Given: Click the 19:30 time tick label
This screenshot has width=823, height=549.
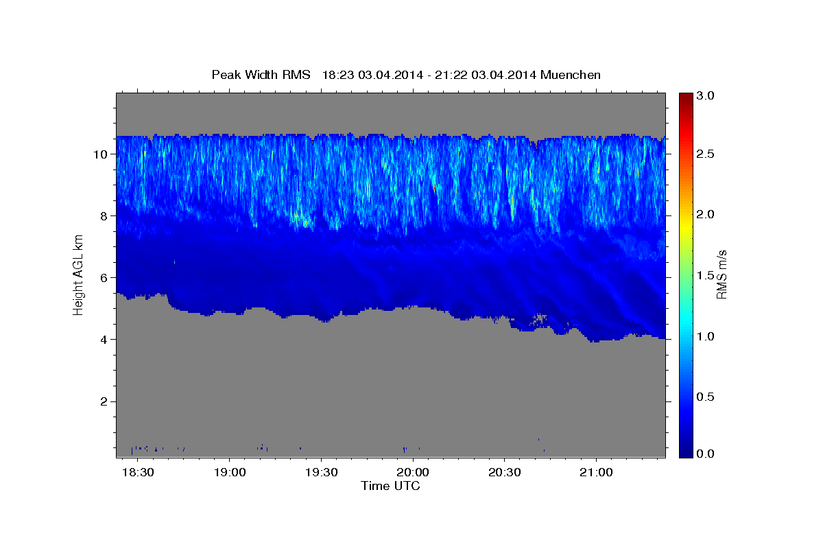Looking at the screenshot, I should tap(321, 474).
